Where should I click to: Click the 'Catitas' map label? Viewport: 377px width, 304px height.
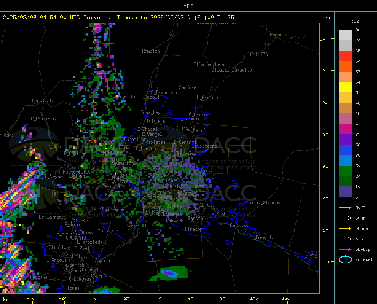click(239, 225)
